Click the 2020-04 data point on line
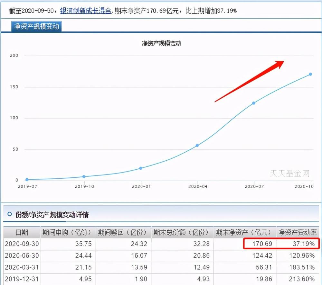The image size is (322, 285). (x=197, y=146)
